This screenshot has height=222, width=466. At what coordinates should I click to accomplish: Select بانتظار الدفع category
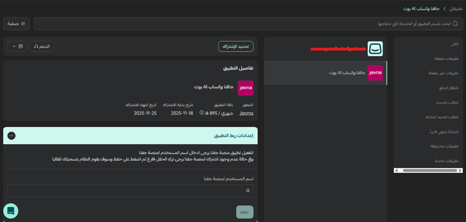[449, 88]
